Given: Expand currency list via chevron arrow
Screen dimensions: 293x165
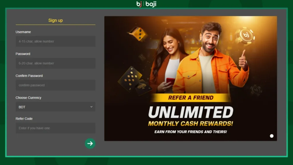Looking at the screenshot, I should [x=91, y=107].
